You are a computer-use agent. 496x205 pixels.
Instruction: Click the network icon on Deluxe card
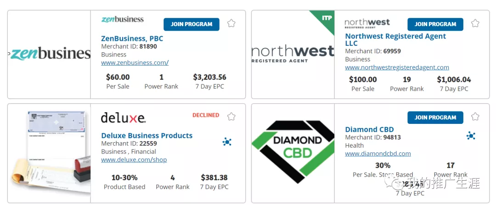pyautogui.click(x=227, y=142)
